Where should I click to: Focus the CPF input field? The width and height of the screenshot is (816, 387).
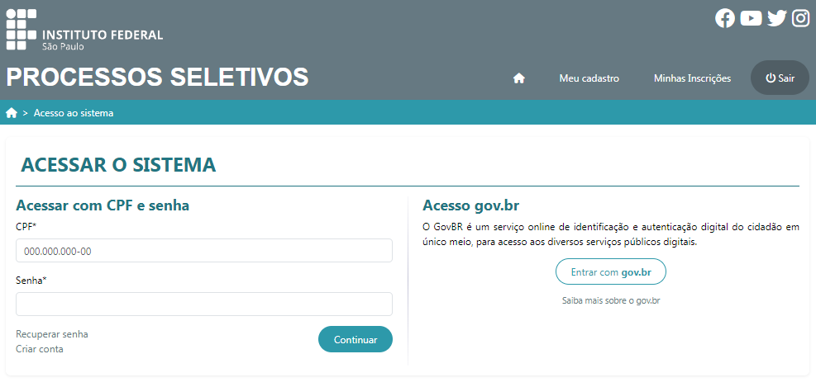204,250
